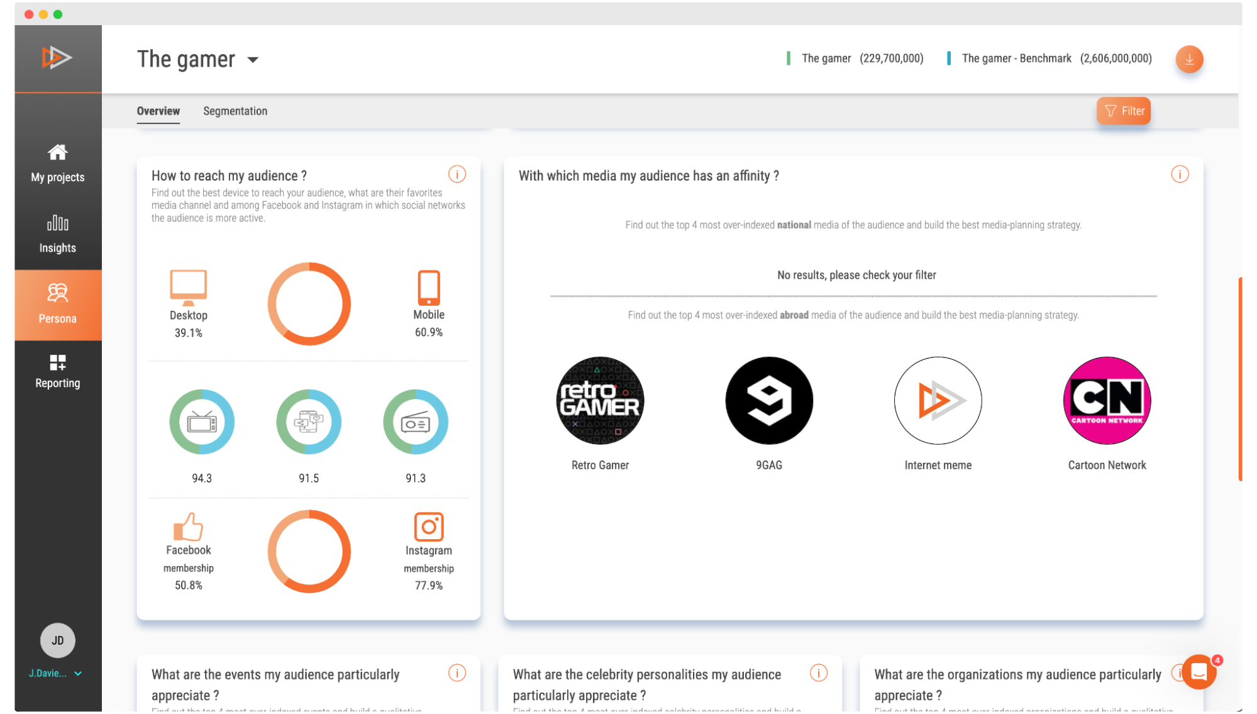Open the 9GAG media logo

click(x=769, y=401)
